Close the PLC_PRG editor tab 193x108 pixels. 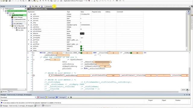pyautogui.click(x=39, y=6)
